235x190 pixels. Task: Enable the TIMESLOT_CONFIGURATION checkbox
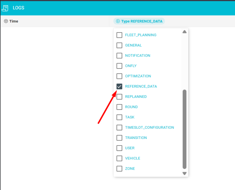point(119,127)
